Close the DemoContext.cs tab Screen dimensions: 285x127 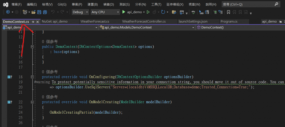[38, 22]
